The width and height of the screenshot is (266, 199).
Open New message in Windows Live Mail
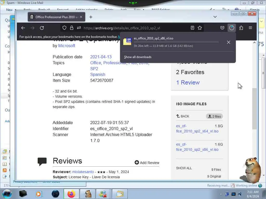[x=9, y=10]
